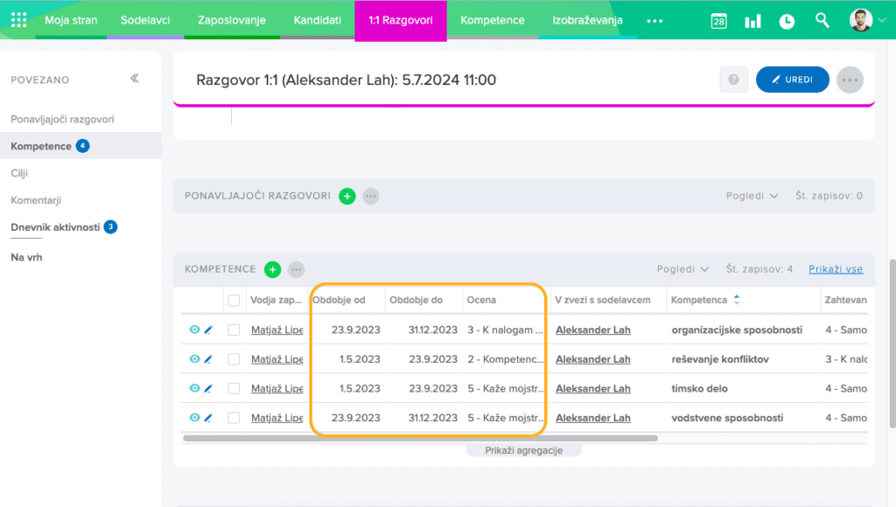Tick checkbox for vodstvene sposobnosti row
The height and width of the screenshot is (507, 896).
click(x=234, y=418)
